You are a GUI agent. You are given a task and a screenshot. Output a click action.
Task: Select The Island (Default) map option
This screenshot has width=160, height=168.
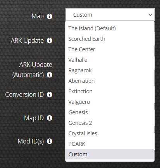pyautogui.click(x=110, y=28)
